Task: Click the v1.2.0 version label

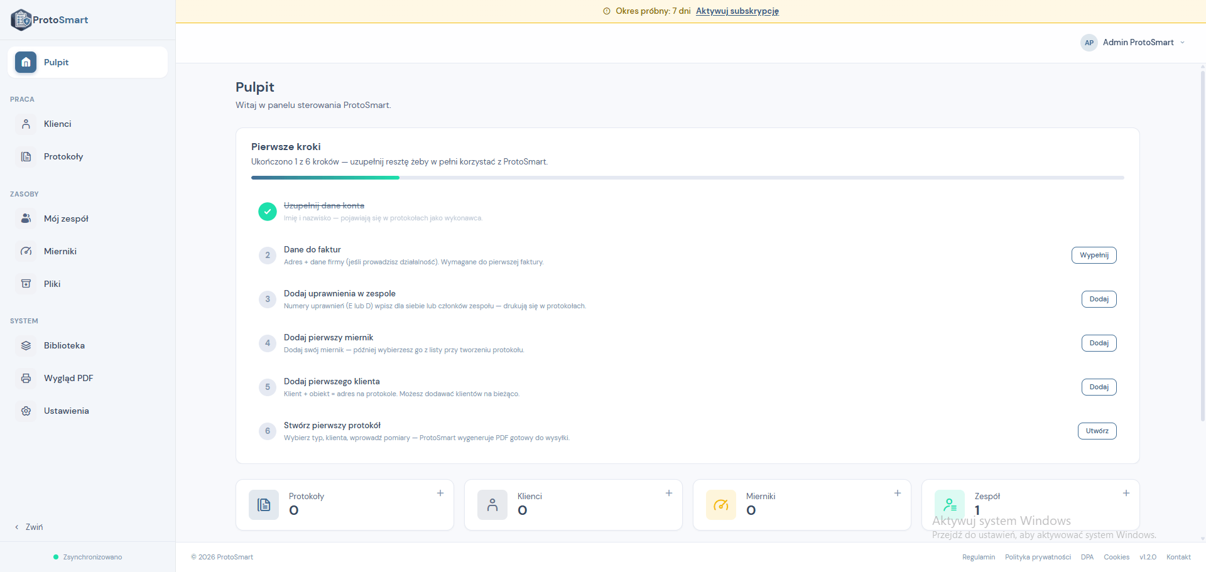Action: coord(1148,557)
